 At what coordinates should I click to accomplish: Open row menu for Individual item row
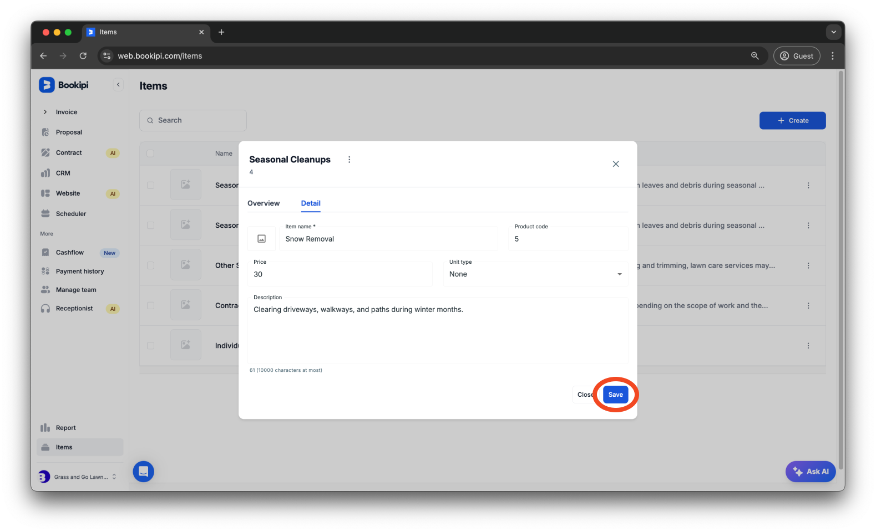point(808,346)
